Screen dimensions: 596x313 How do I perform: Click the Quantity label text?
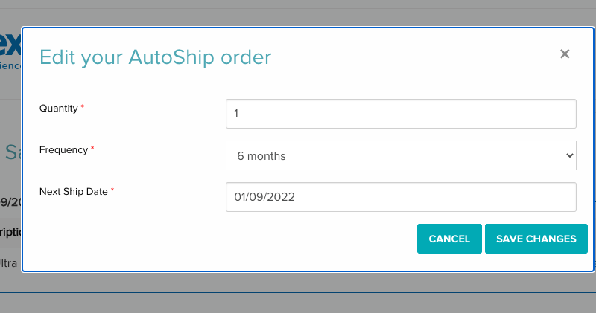pyautogui.click(x=58, y=109)
